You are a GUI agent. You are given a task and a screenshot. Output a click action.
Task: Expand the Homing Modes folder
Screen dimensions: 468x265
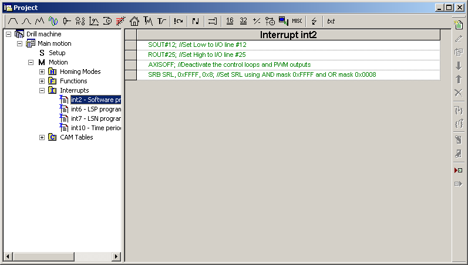[42, 72]
